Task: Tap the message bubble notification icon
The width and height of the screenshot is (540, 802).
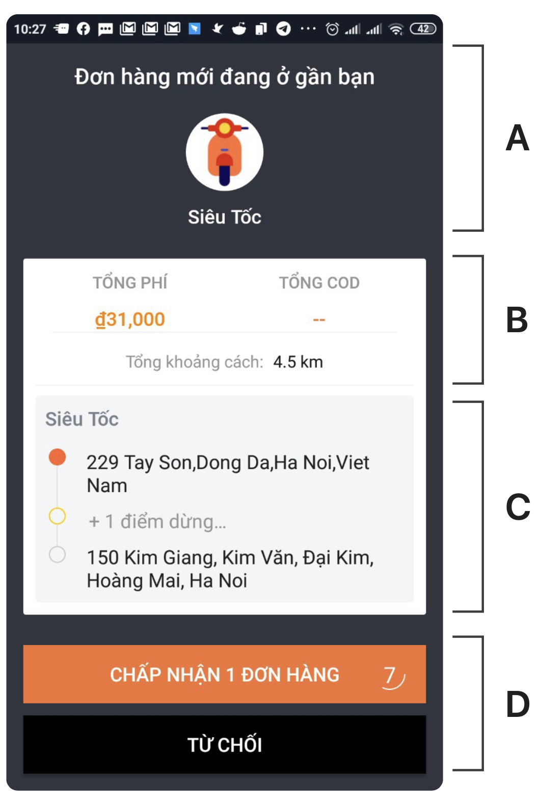Action: 105,29
